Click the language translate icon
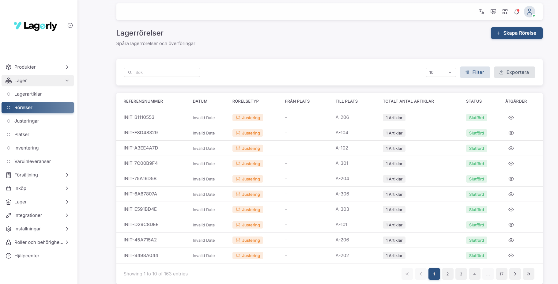This screenshot has width=558, height=284. pos(481,12)
